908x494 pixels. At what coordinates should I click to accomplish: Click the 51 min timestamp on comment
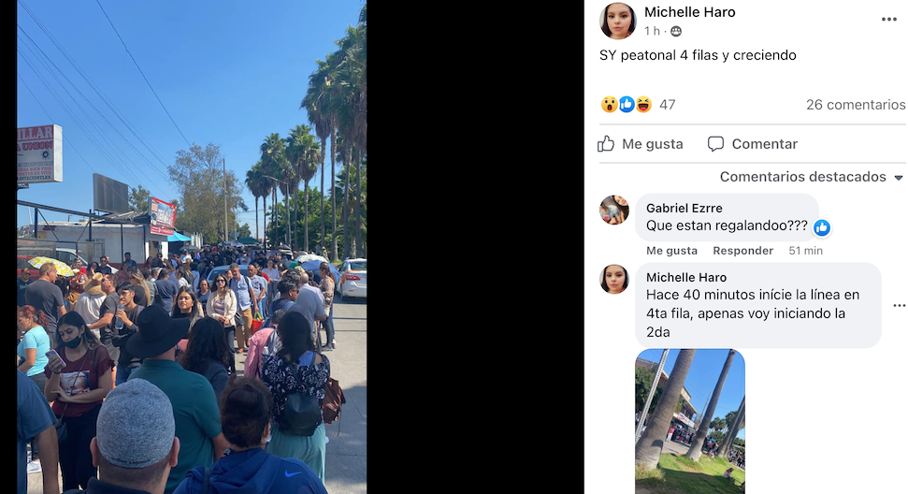[x=805, y=251]
